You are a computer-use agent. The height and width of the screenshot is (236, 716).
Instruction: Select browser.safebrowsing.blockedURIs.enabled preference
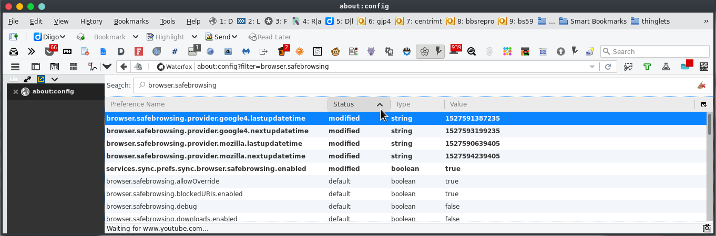(406, 194)
